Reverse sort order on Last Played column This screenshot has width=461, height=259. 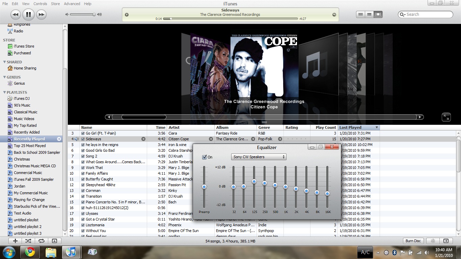tap(359, 127)
